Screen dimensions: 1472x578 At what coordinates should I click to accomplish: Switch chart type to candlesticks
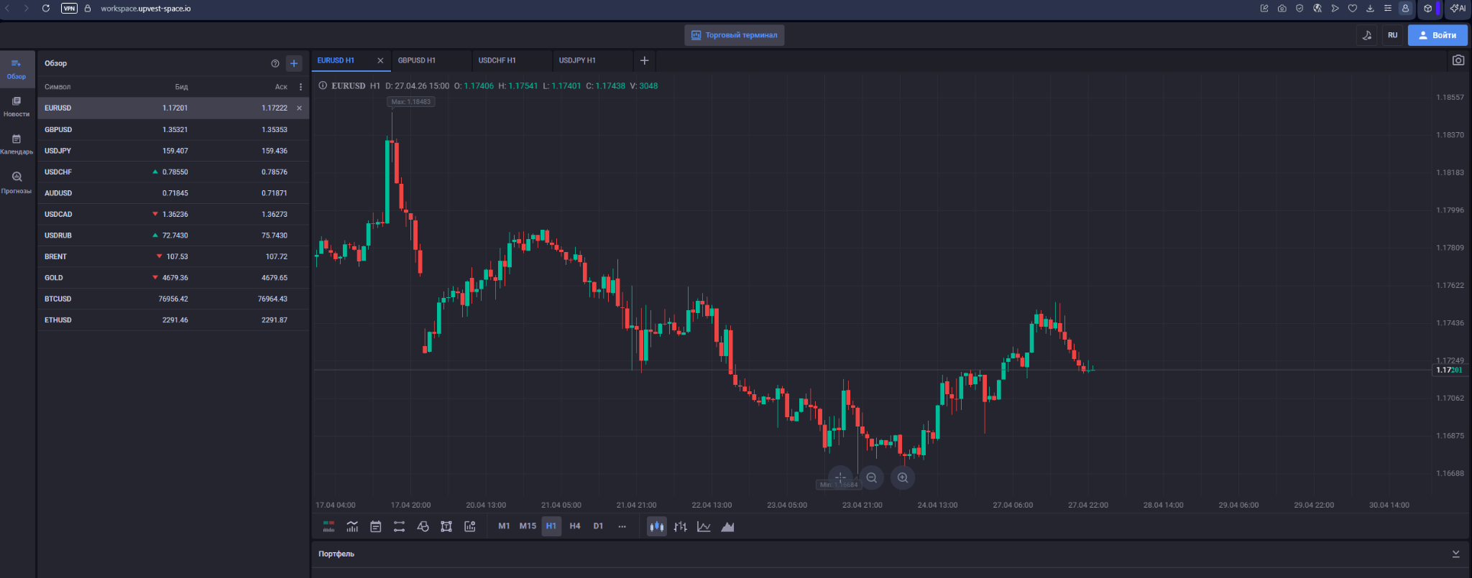[657, 526]
